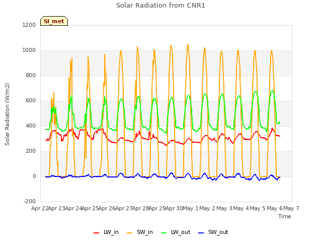Click the May 7 x-axis label
The width and height of the screenshot is (322, 242).
pyautogui.click(x=291, y=208)
